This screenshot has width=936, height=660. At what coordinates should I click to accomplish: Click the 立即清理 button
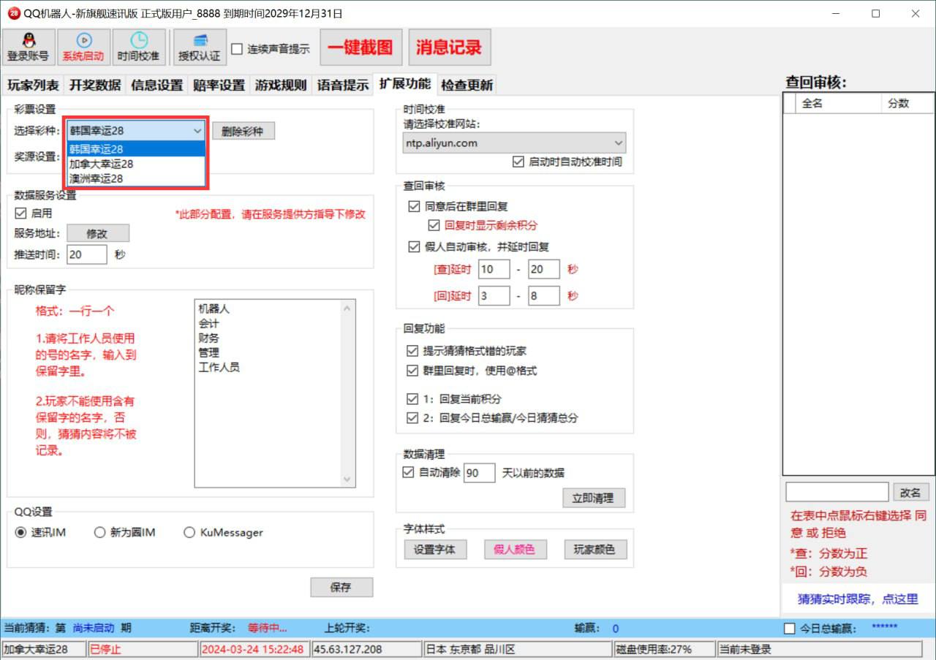coord(594,498)
